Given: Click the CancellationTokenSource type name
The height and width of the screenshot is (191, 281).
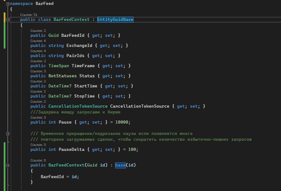Looking at the screenshot, I should (78, 106).
